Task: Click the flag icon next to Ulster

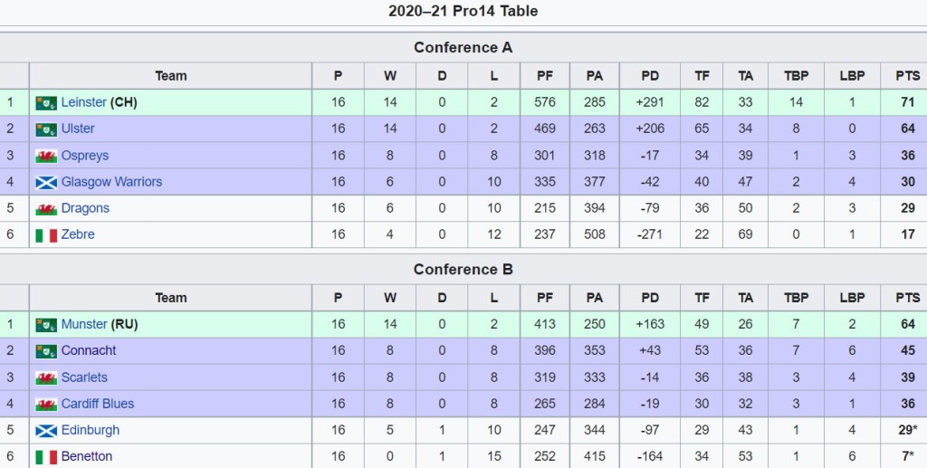Action: [x=46, y=129]
